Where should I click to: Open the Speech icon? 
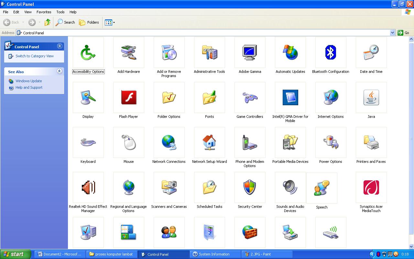tap(321, 188)
